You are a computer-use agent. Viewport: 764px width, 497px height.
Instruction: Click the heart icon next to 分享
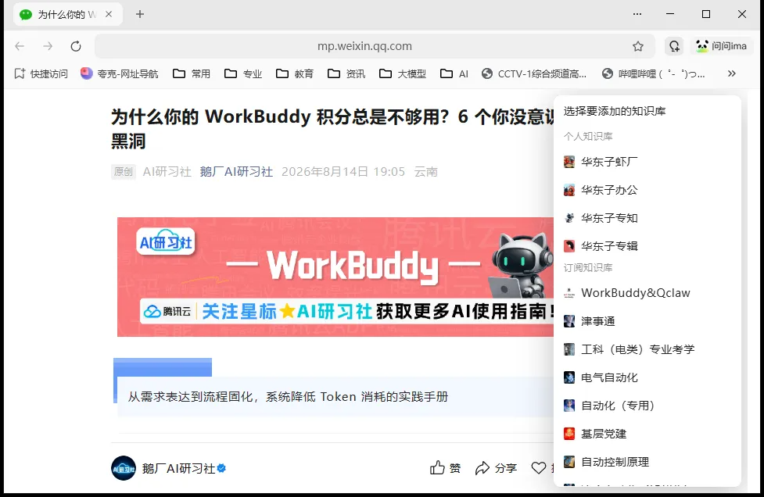(539, 468)
